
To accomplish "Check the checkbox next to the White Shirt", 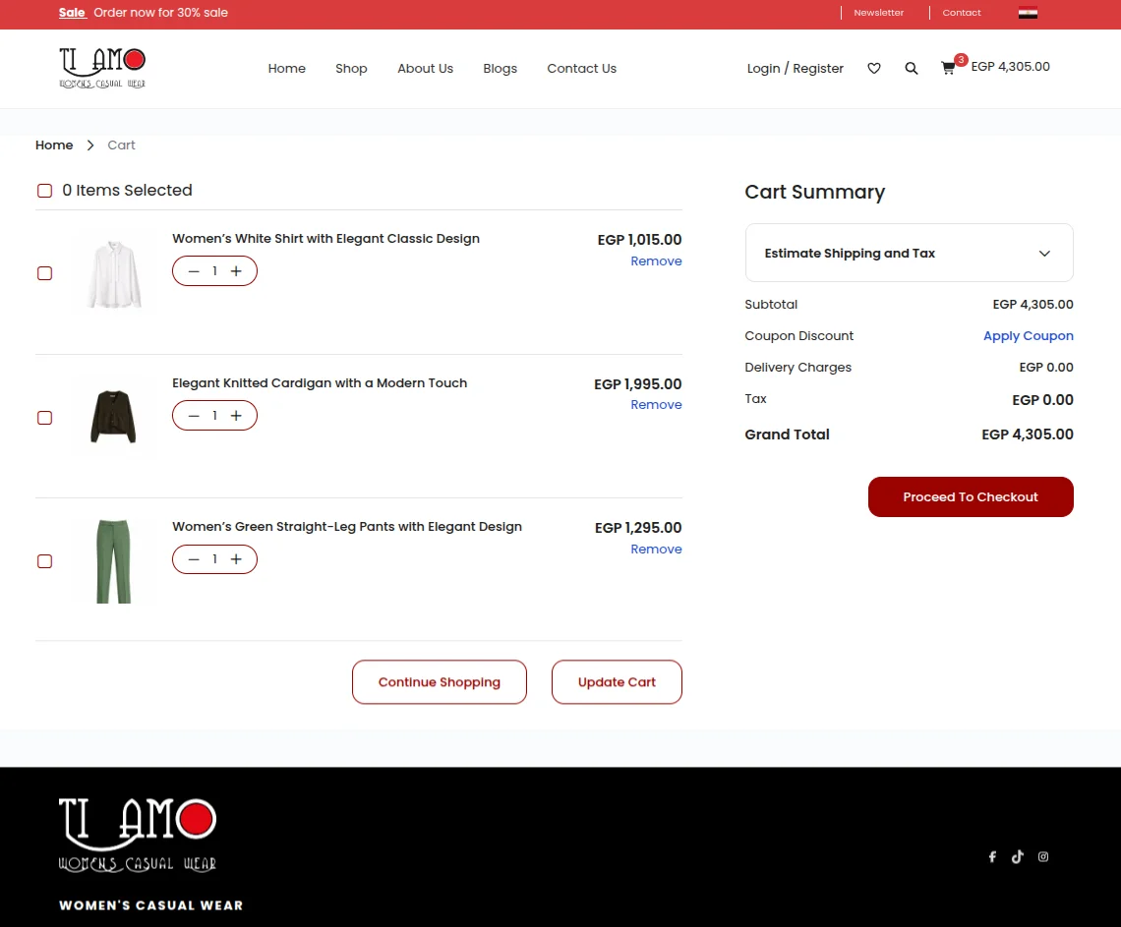I will [44, 273].
